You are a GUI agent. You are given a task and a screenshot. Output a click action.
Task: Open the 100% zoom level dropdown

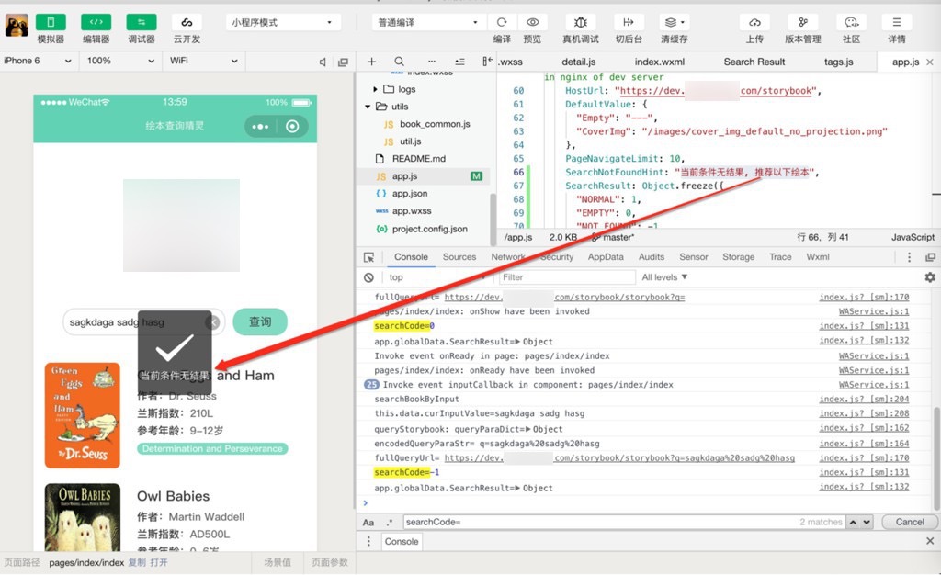coord(120,61)
